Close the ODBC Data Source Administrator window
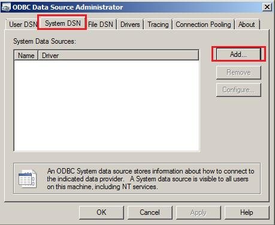 267,7
